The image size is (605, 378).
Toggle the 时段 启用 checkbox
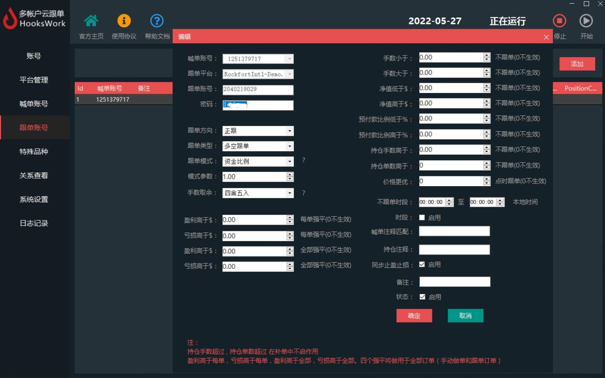tap(422, 218)
